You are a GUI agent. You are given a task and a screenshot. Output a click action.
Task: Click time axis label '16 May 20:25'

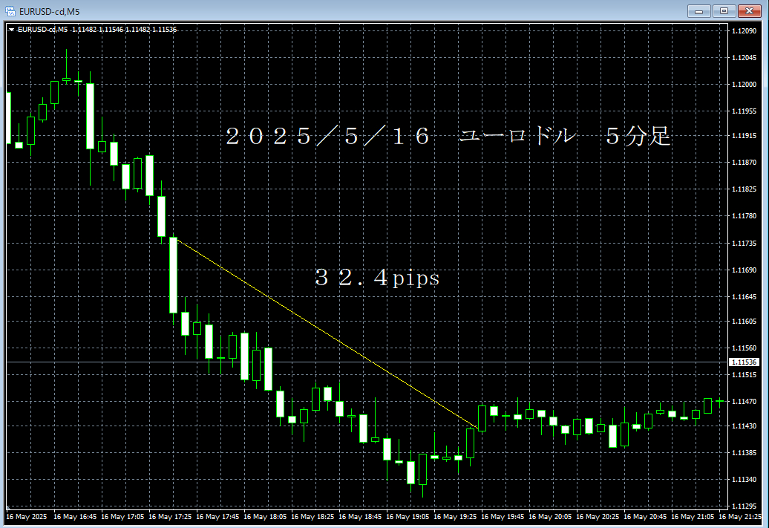click(x=598, y=517)
